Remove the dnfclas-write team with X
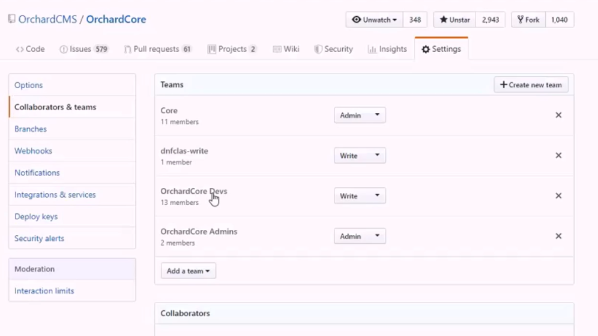The width and height of the screenshot is (598, 336). [558, 155]
